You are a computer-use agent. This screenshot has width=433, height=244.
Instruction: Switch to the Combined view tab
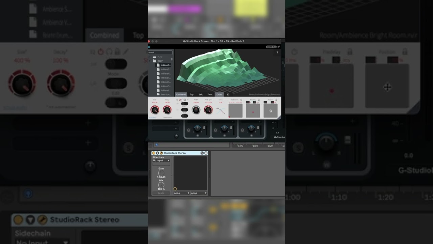coord(181,95)
